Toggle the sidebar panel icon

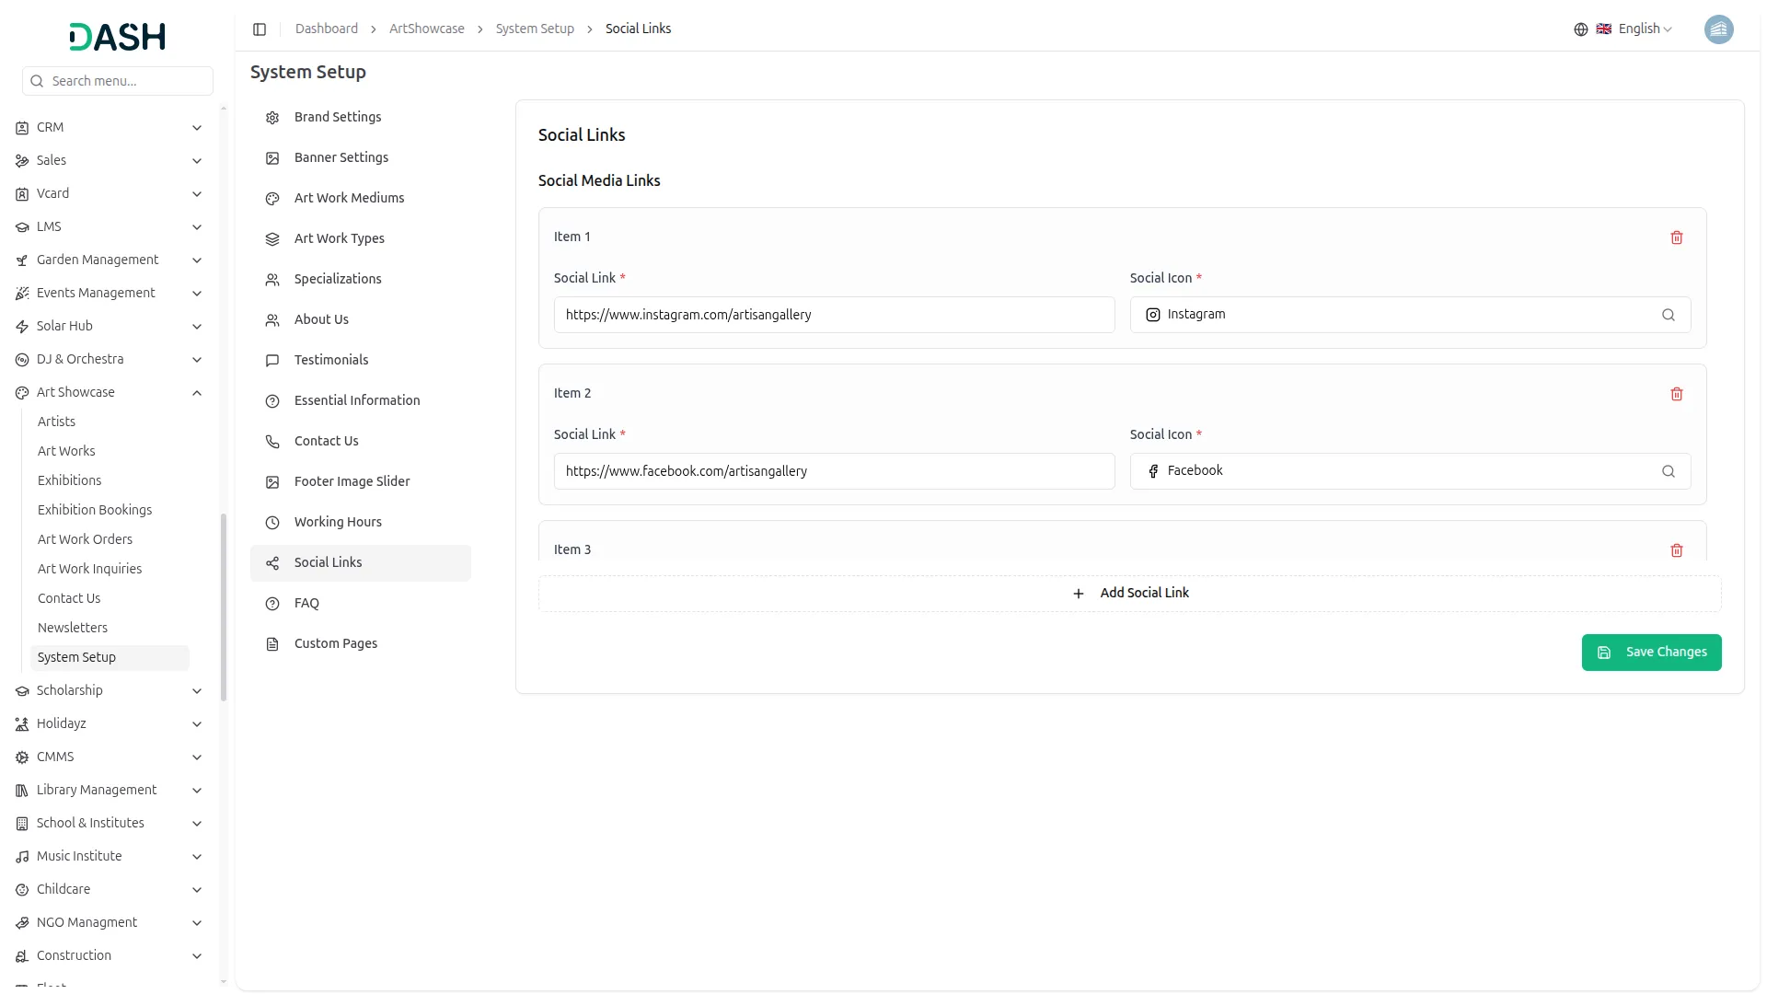pyautogui.click(x=260, y=29)
